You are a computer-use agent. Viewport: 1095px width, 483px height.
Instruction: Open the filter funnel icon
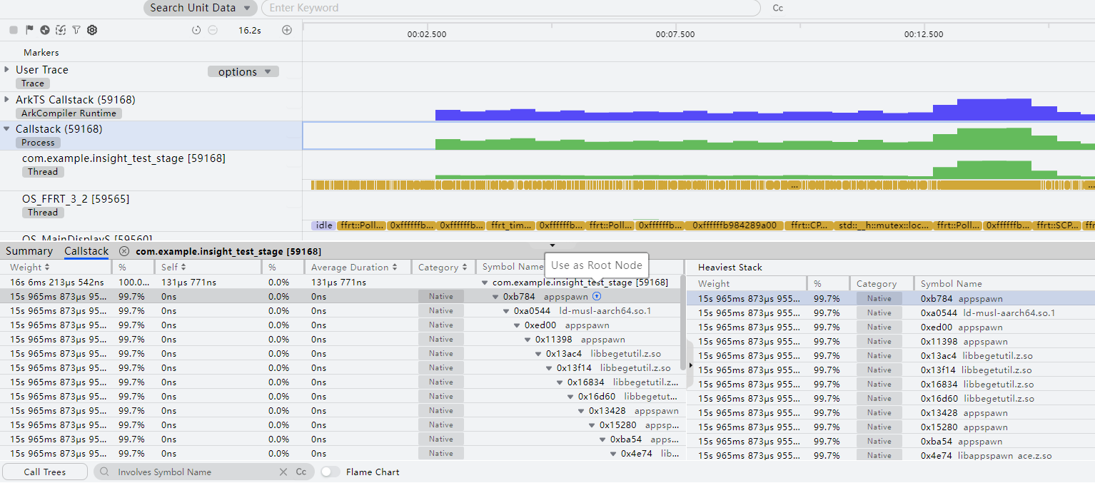coord(76,30)
